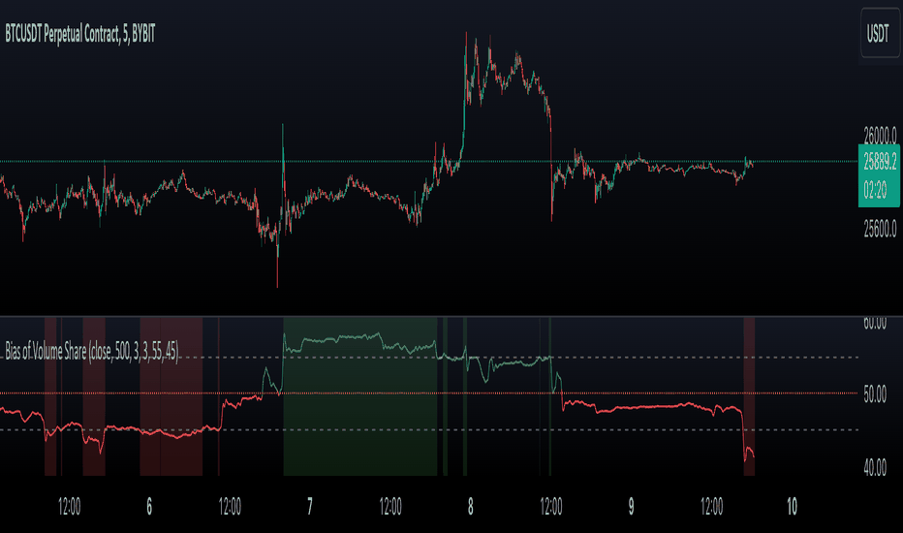Open the Bias of Volume Share indicator legend
903x533 pixels.
coord(92,350)
